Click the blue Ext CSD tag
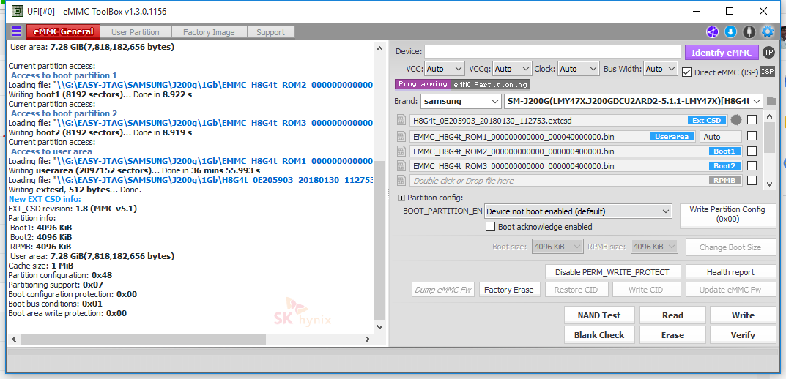 [707, 121]
